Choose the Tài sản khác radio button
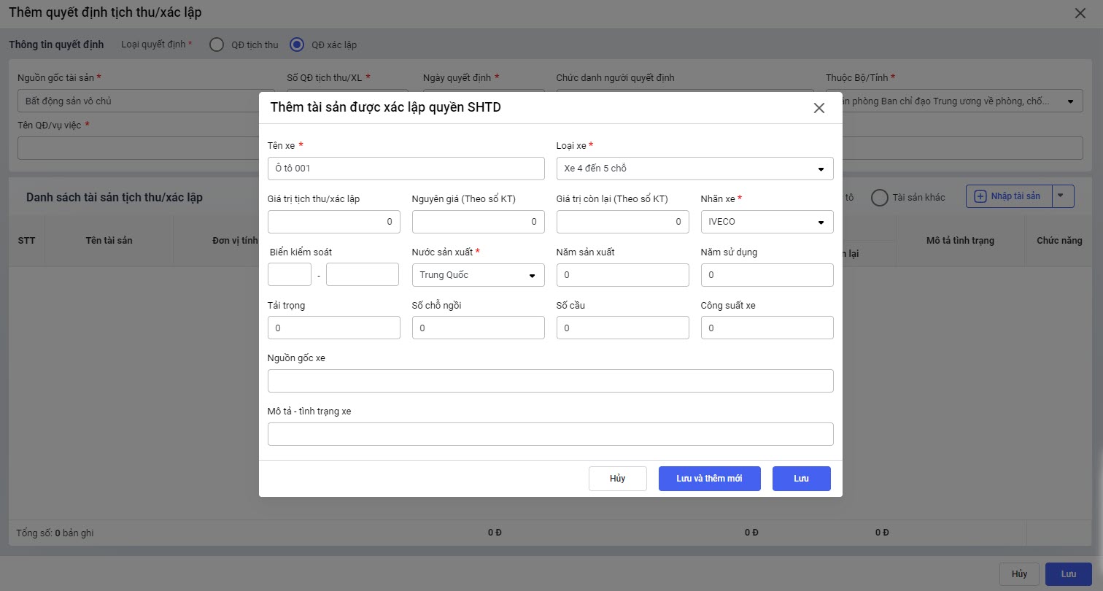The image size is (1103, 591). (880, 198)
